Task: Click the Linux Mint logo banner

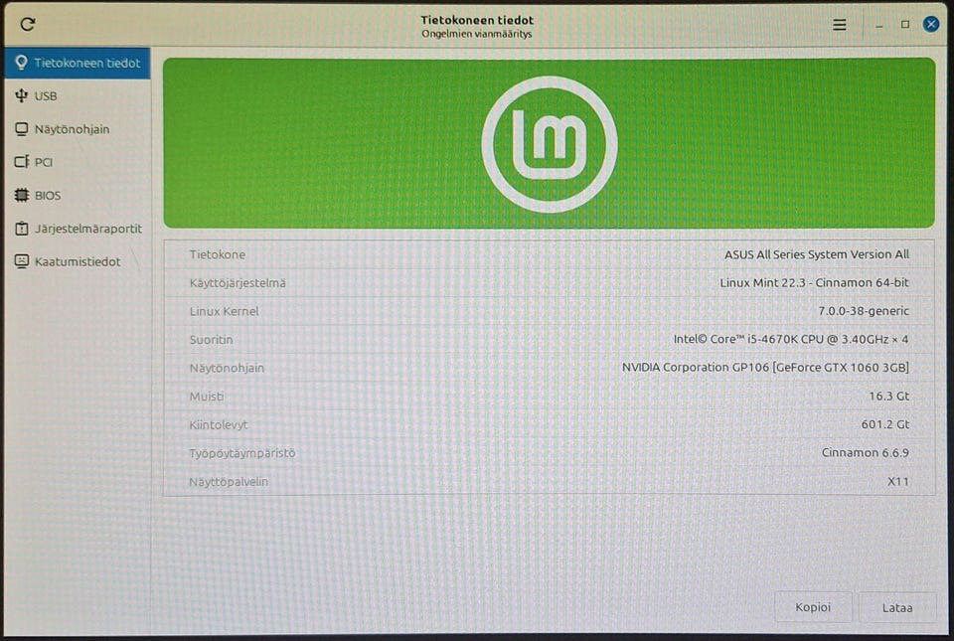Action: [x=549, y=143]
